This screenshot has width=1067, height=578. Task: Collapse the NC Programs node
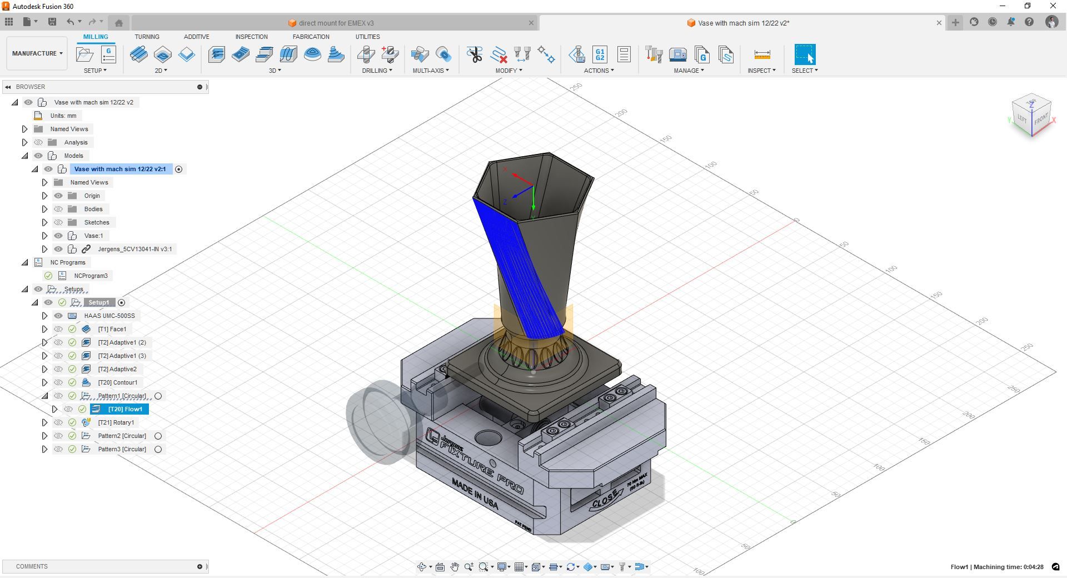pyautogui.click(x=24, y=262)
